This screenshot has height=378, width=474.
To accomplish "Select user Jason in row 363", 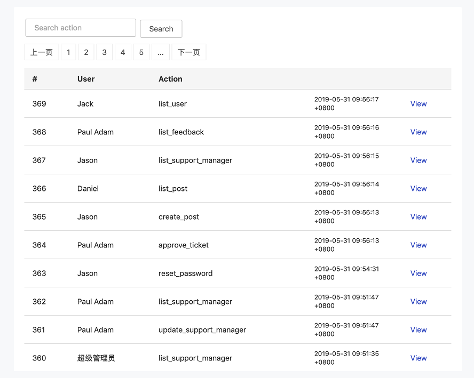I will click(88, 273).
